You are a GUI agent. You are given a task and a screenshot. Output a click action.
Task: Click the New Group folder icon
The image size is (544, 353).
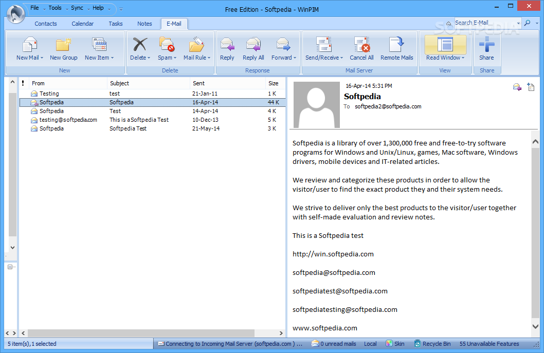(x=63, y=44)
